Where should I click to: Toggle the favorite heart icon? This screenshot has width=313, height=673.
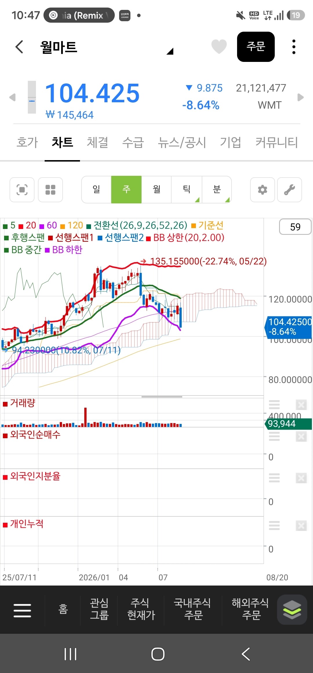pos(219,46)
